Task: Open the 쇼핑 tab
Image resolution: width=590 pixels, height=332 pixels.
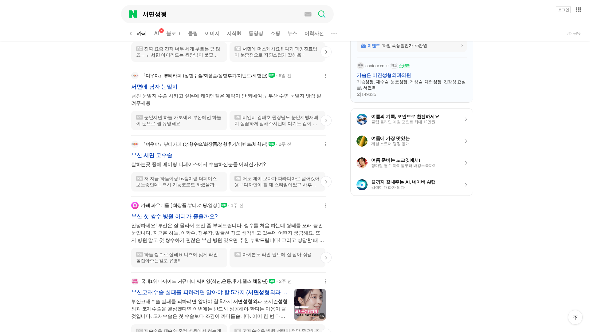Action: pyautogui.click(x=275, y=34)
